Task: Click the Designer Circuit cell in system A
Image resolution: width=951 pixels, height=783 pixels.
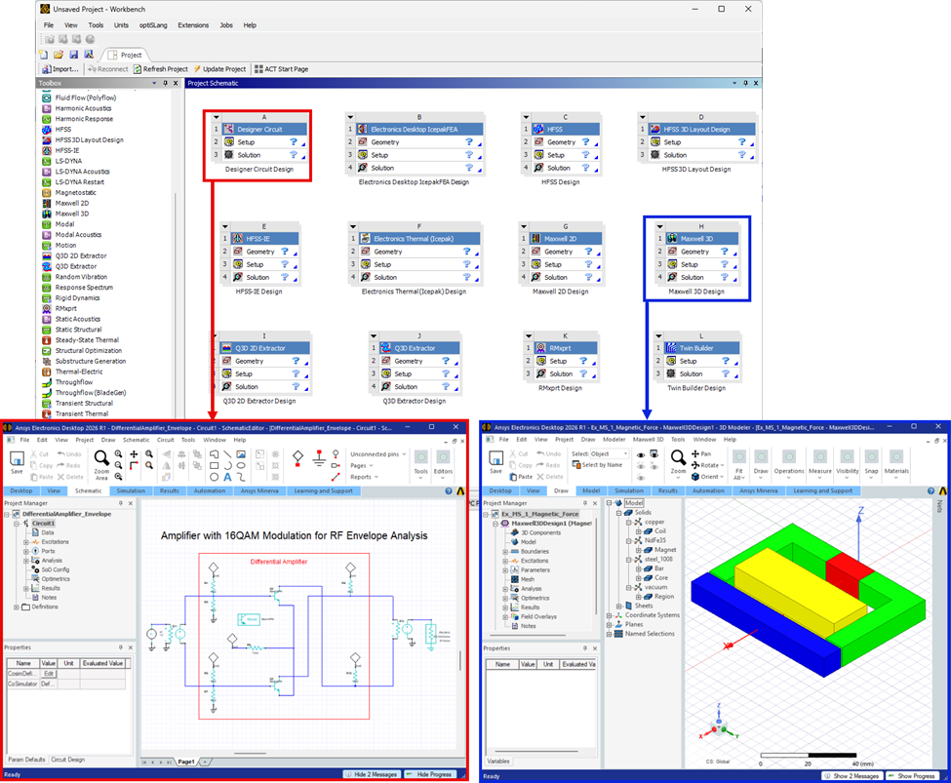Action: tap(264, 129)
